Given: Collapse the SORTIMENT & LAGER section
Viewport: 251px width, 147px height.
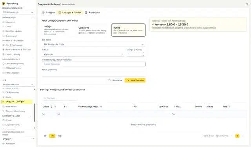Looking at the screenshot, I should click(x=31, y=116).
